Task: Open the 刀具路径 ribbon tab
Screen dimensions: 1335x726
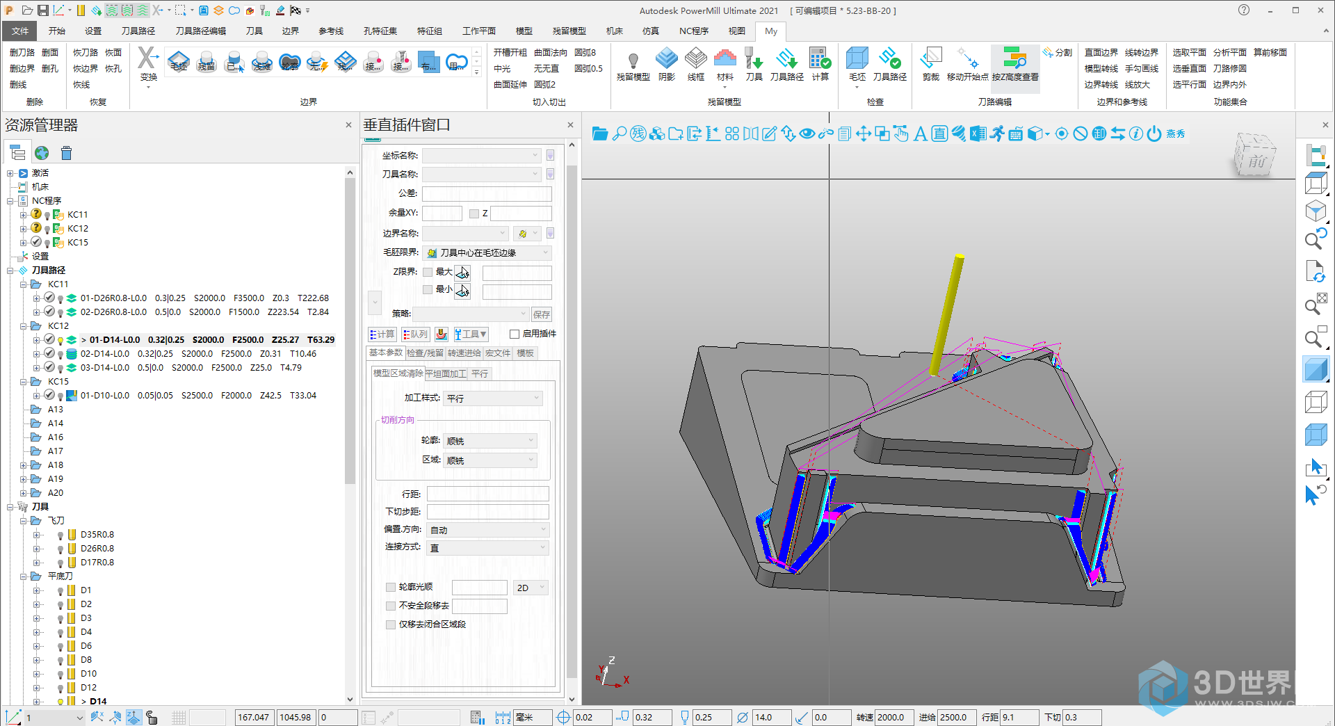Action: pos(138,31)
